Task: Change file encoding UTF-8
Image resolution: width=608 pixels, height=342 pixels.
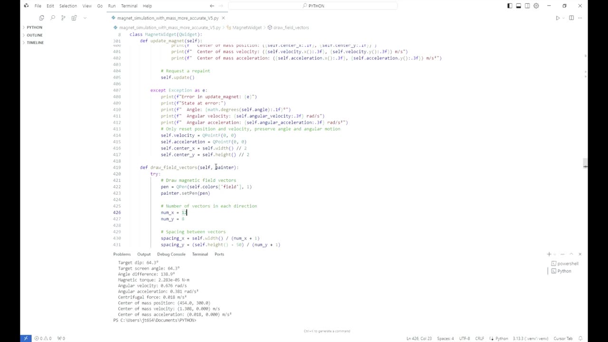Action: point(464,338)
